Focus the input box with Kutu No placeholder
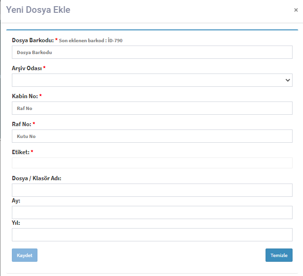Viewport: 303px width, 276px height. tap(152, 136)
